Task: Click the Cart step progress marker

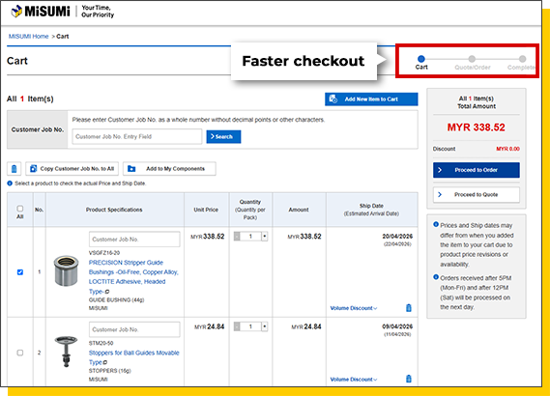Action: click(x=421, y=59)
